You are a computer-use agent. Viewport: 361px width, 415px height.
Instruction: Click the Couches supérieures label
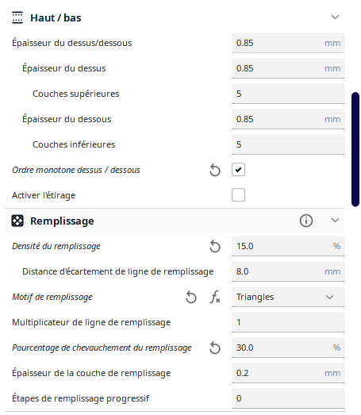click(75, 94)
